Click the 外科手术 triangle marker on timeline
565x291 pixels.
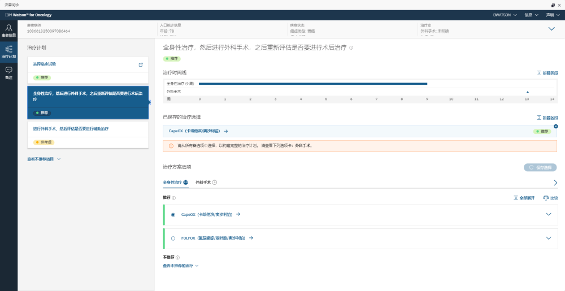tap(527, 92)
